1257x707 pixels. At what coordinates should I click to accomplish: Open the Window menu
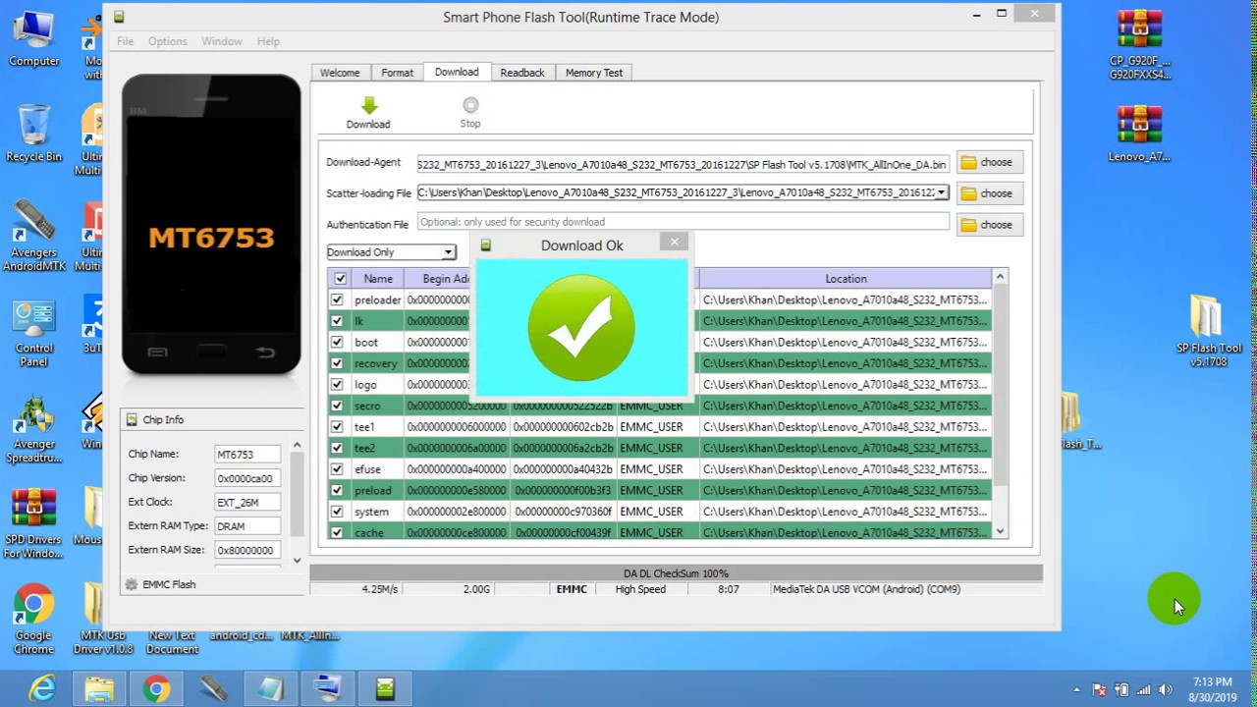[x=222, y=41]
